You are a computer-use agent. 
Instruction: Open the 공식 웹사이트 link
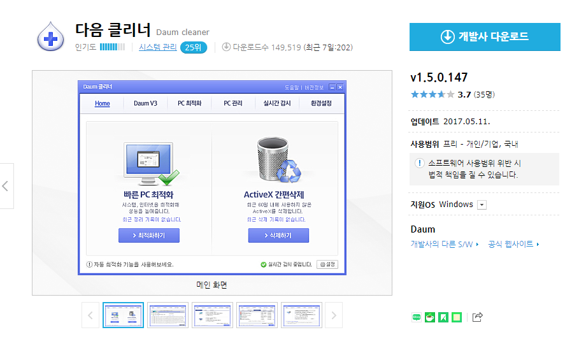513,244
